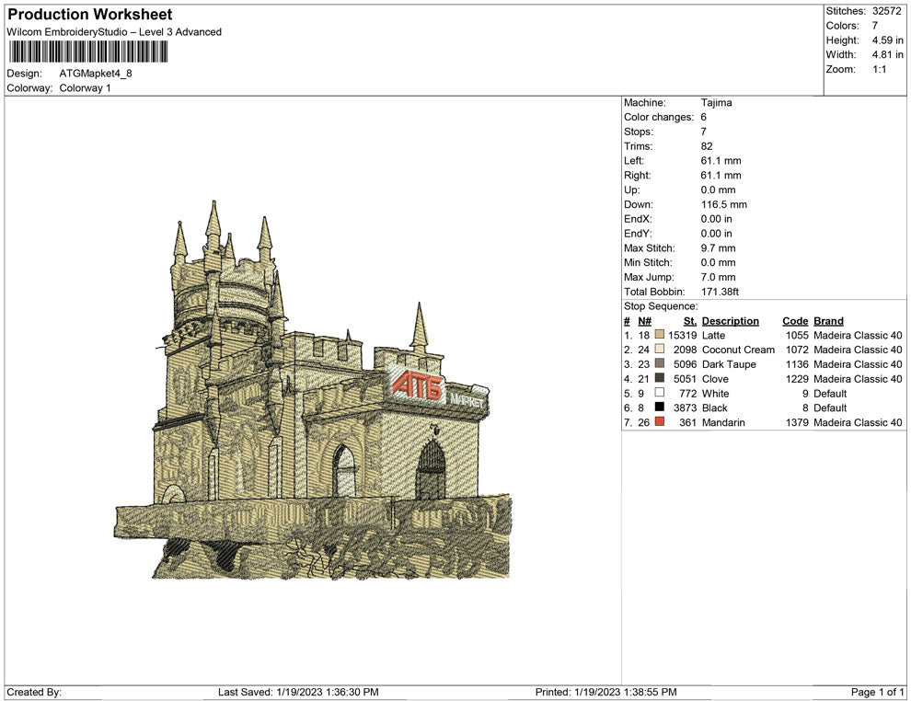This screenshot has width=911, height=701.
Task: Click the Production Worksheet title
Action: pos(90,15)
